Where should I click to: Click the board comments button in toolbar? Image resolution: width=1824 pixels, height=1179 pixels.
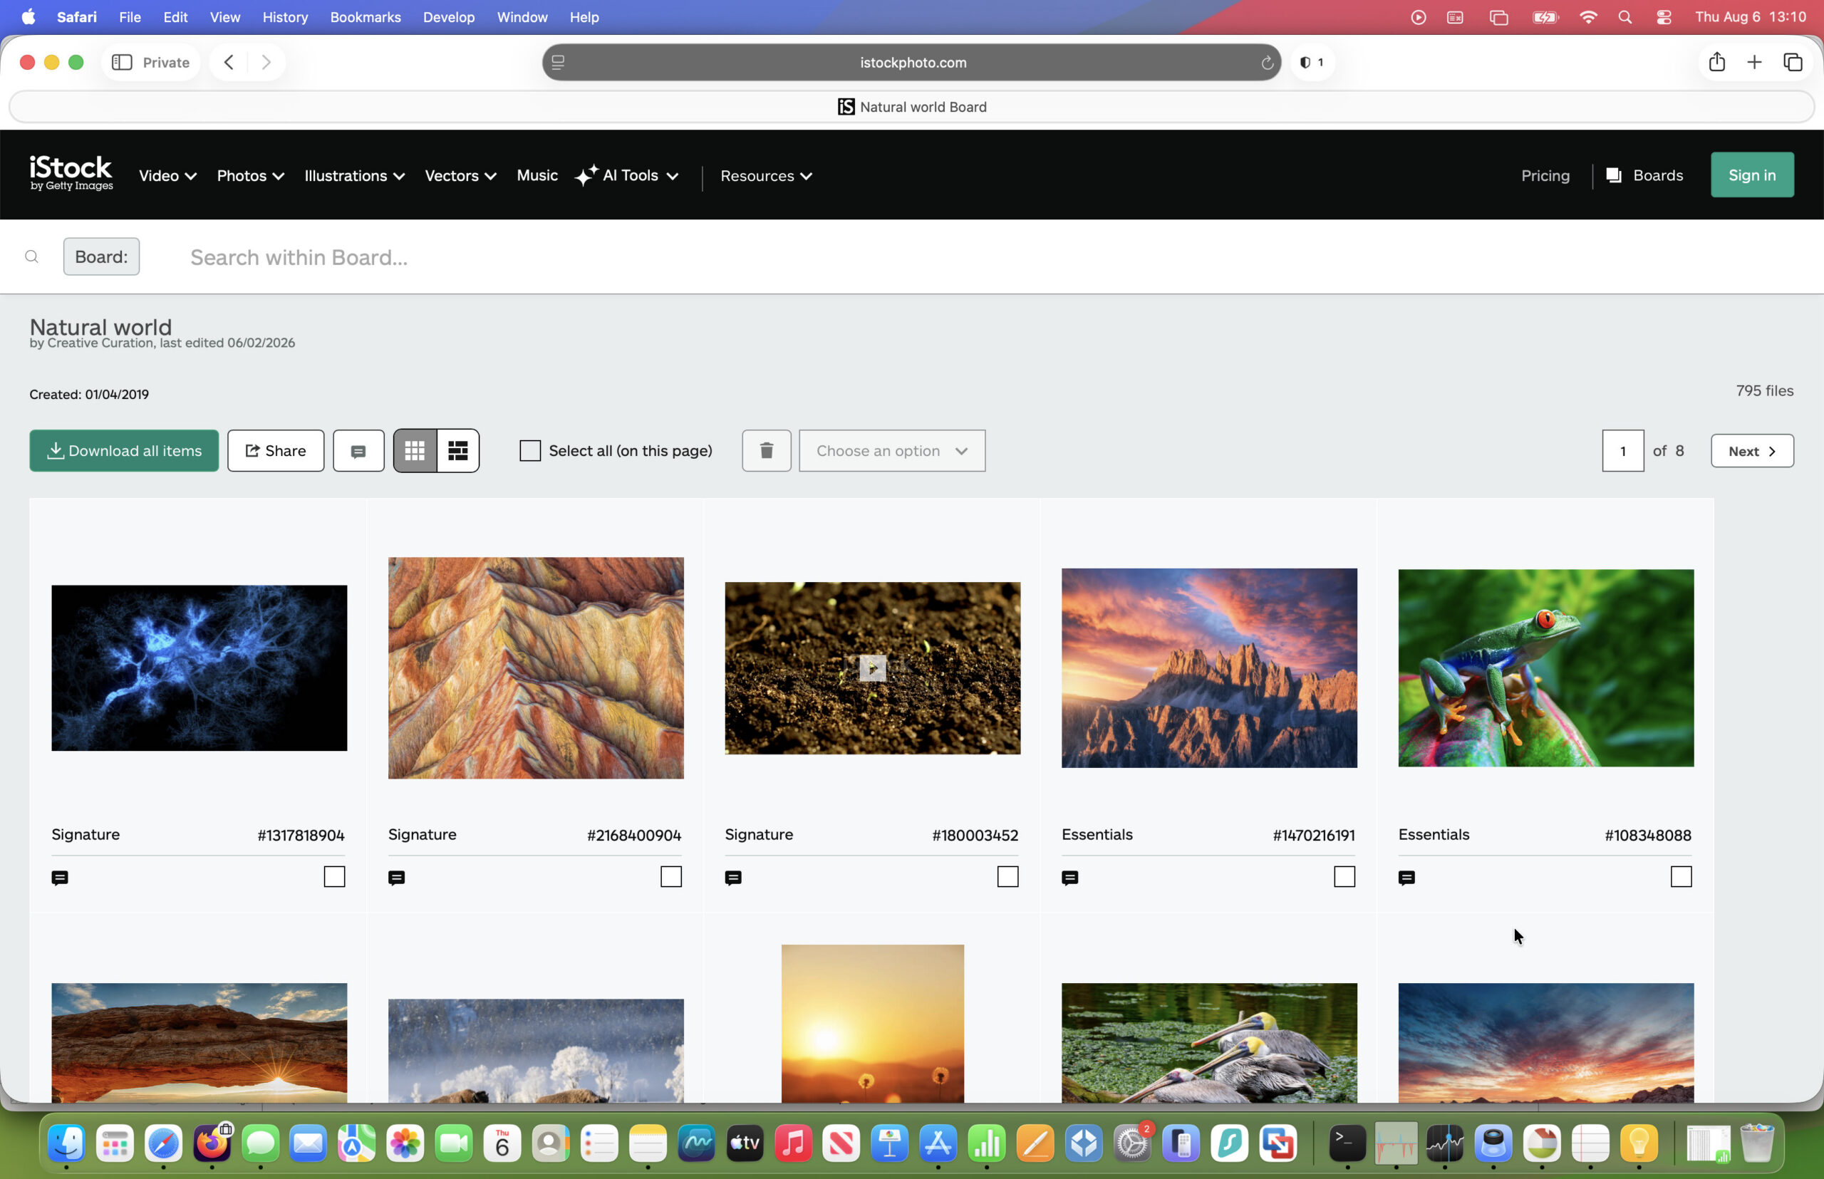(x=358, y=451)
